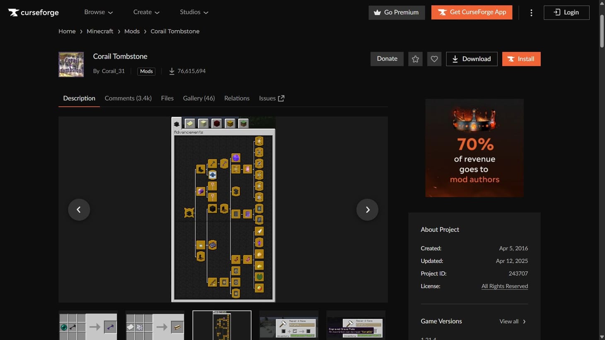
Task: Like the mod with the heart icon
Action: 434,59
